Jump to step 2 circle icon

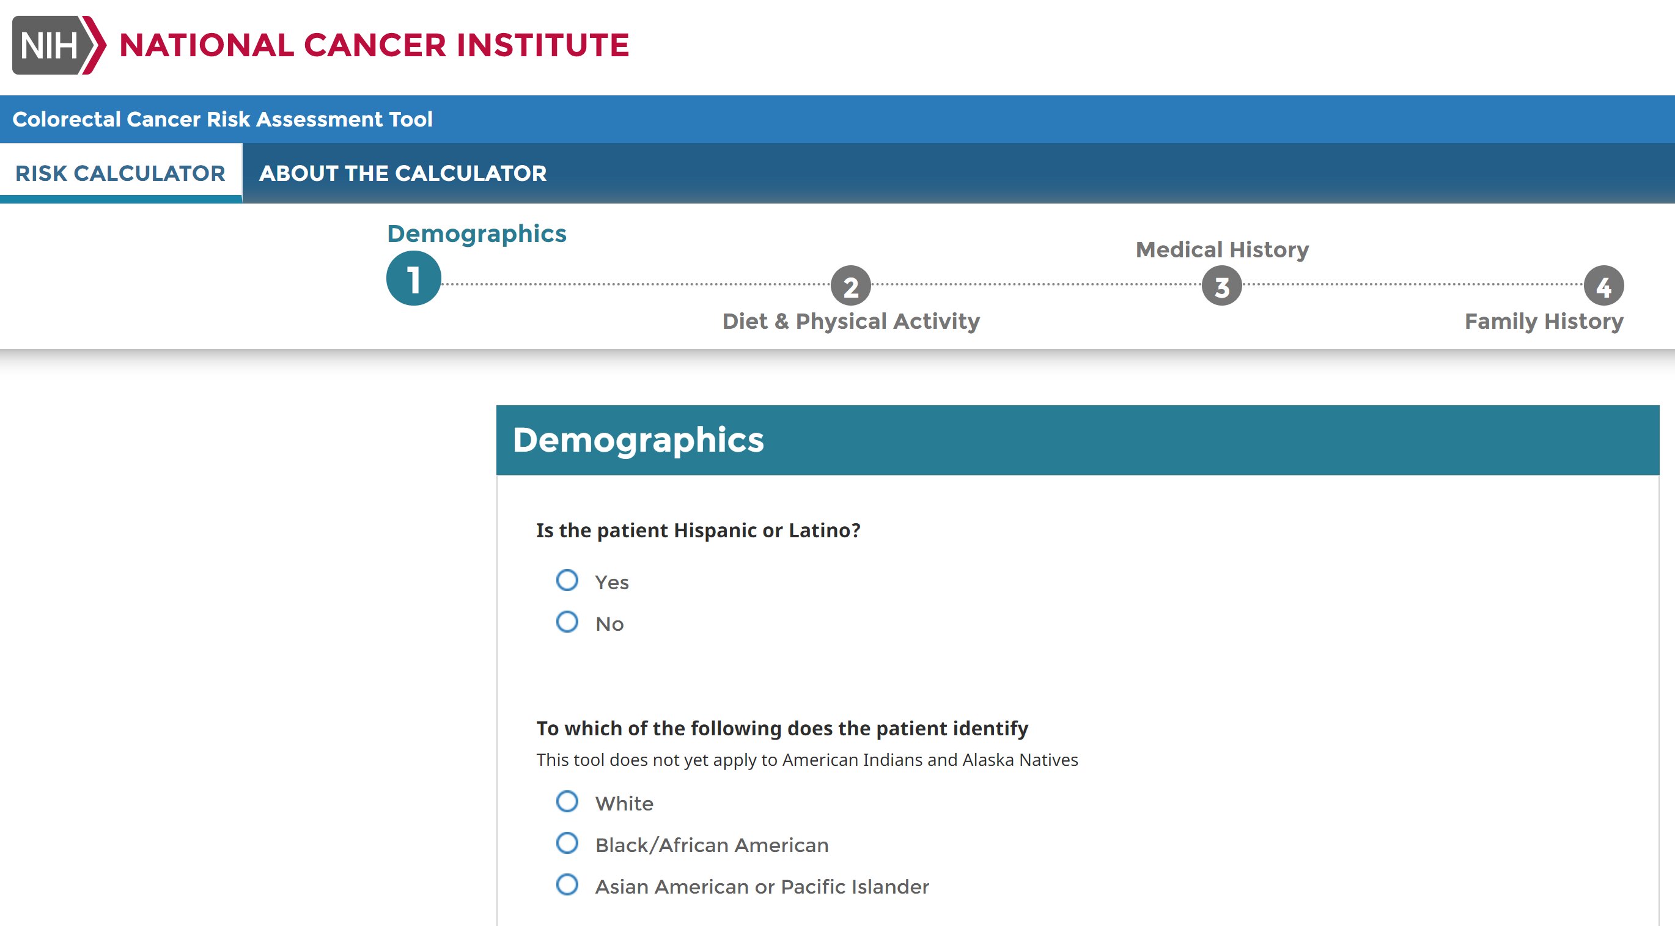tap(850, 285)
